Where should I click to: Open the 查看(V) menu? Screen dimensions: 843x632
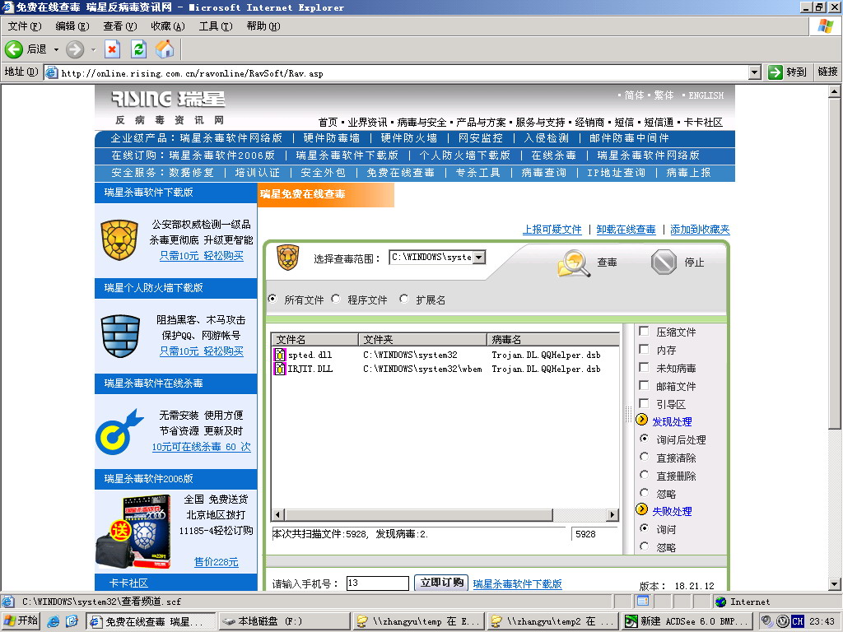point(120,26)
